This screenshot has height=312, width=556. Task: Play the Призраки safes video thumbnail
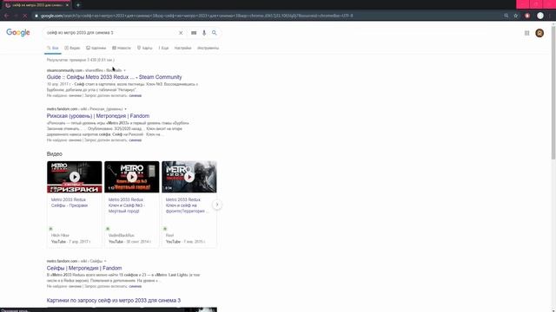(75, 177)
